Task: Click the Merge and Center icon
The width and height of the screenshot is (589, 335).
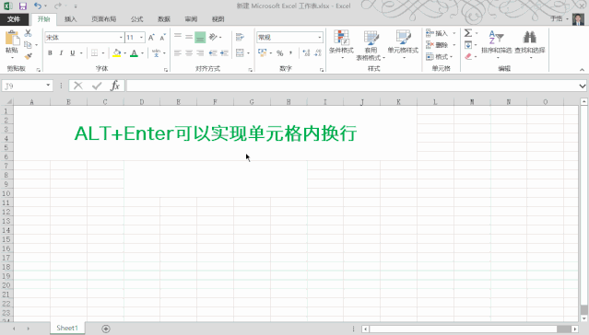Action: [x=240, y=52]
